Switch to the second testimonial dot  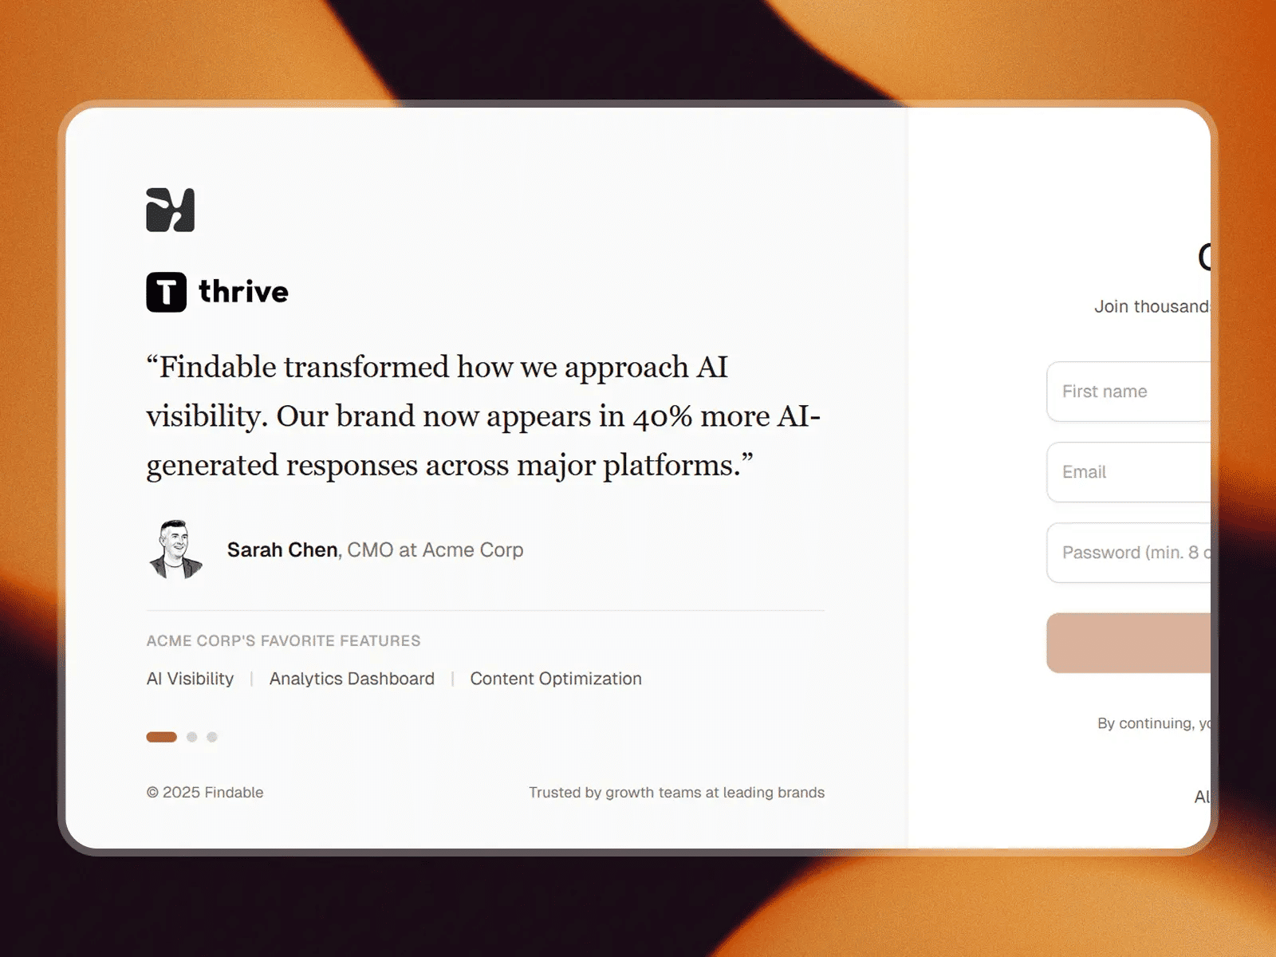192,737
